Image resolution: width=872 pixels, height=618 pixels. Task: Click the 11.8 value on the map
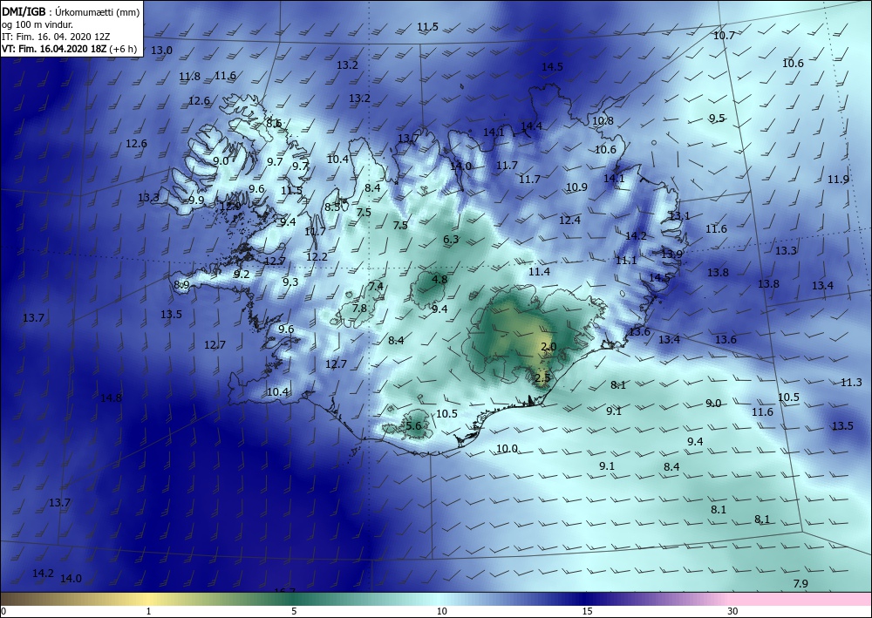(x=189, y=76)
